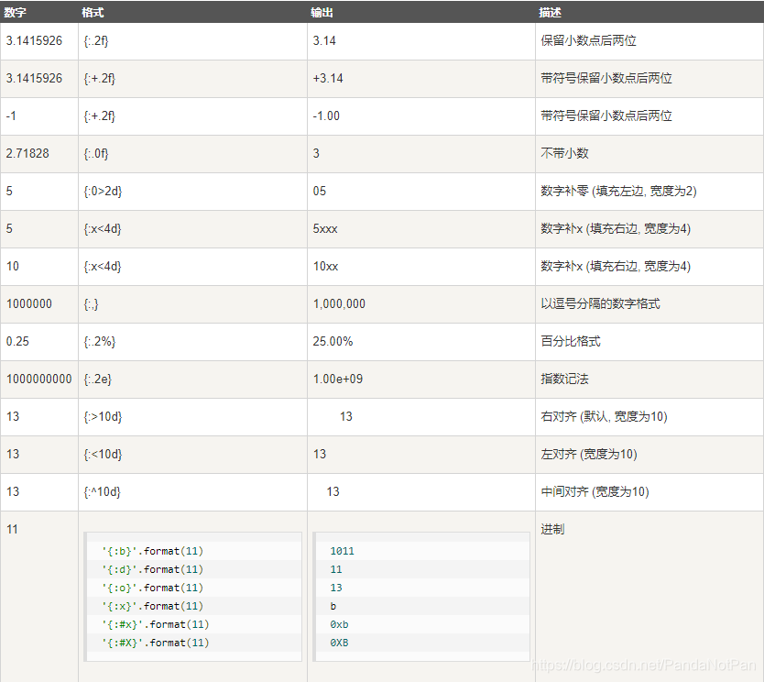Click description 数字补零 (填充左边, 宽度为2)

click(618, 191)
